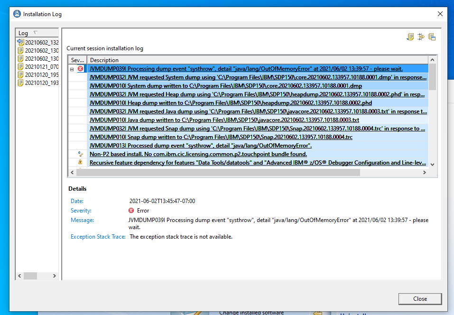The width and height of the screenshot is (454, 315).
Task: Close the Installation Log dialog with the title bar X
Action: [440, 14]
